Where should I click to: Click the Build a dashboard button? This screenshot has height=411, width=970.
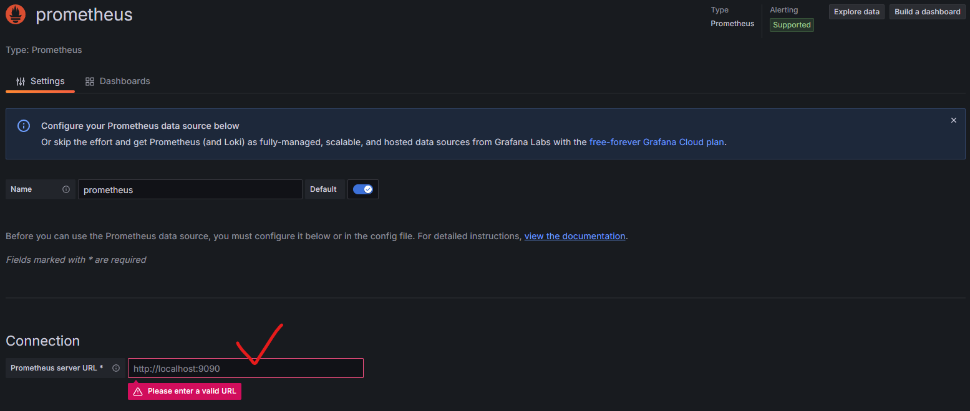pos(927,11)
